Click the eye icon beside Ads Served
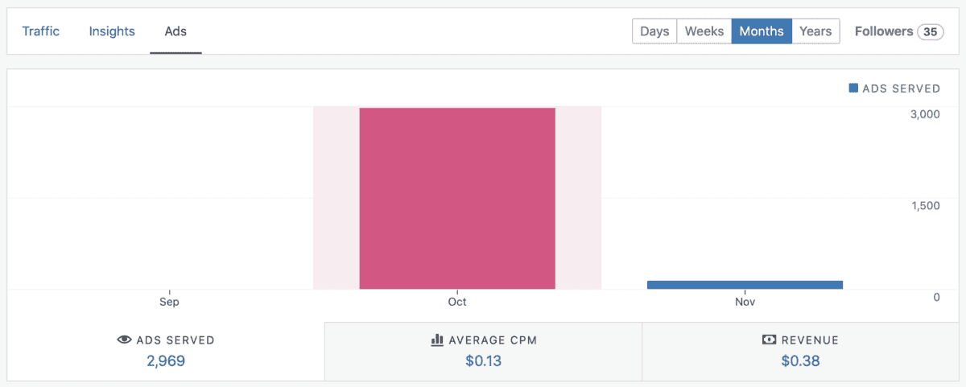Viewport: 966px width, 387px height. [124, 340]
